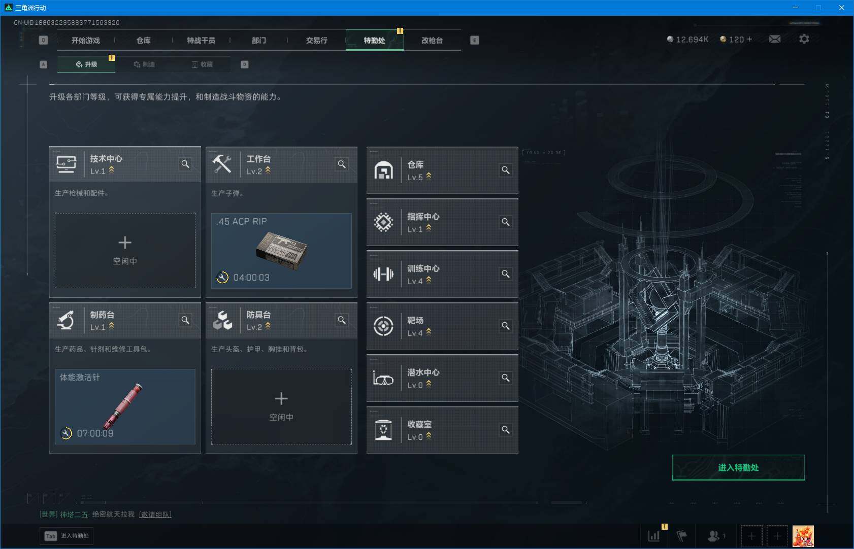Open the statistics bar chart icon
The image size is (854, 549).
pyautogui.click(x=654, y=536)
